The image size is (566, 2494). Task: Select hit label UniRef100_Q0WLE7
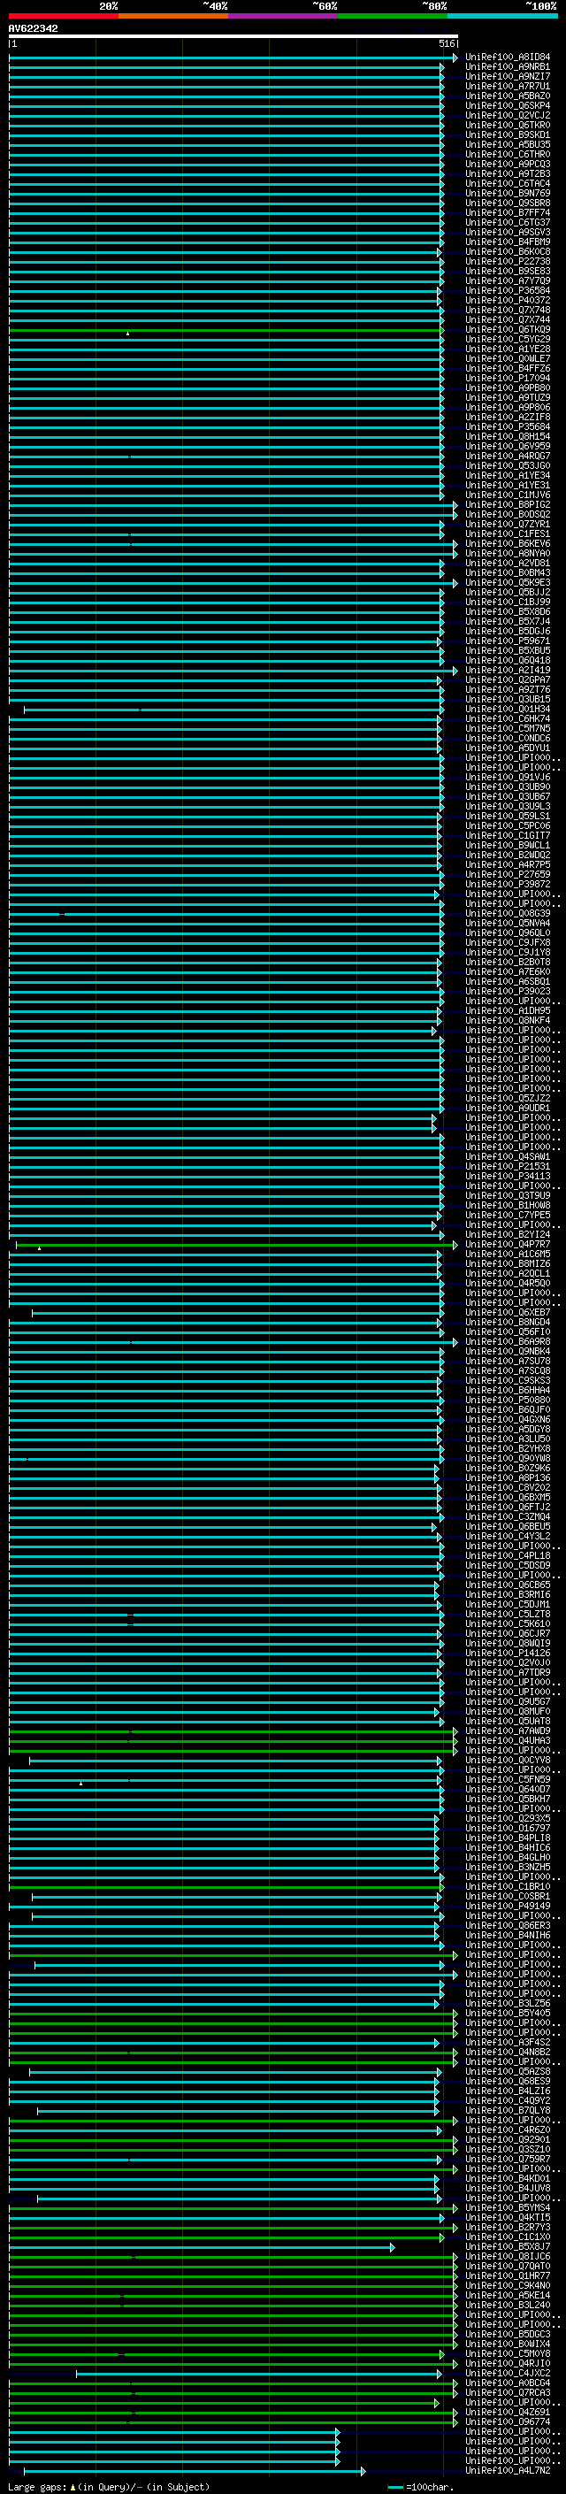coord(508,358)
